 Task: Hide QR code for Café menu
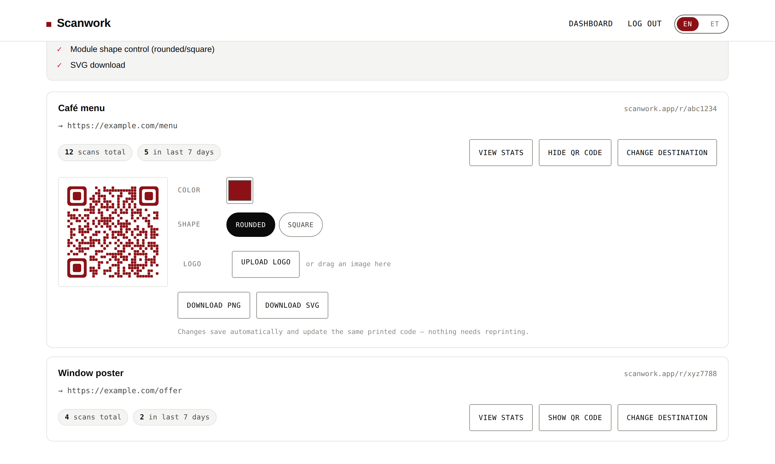[575, 153]
